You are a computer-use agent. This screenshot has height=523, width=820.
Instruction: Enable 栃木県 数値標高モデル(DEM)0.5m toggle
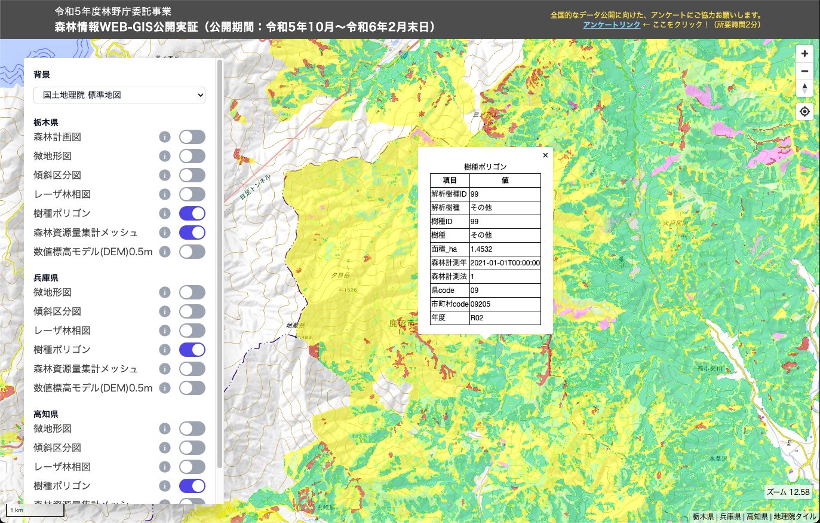(192, 252)
